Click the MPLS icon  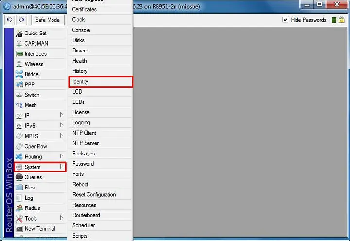pos(19,136)
